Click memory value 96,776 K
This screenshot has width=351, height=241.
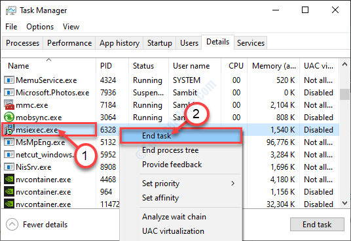click(280, 142)
